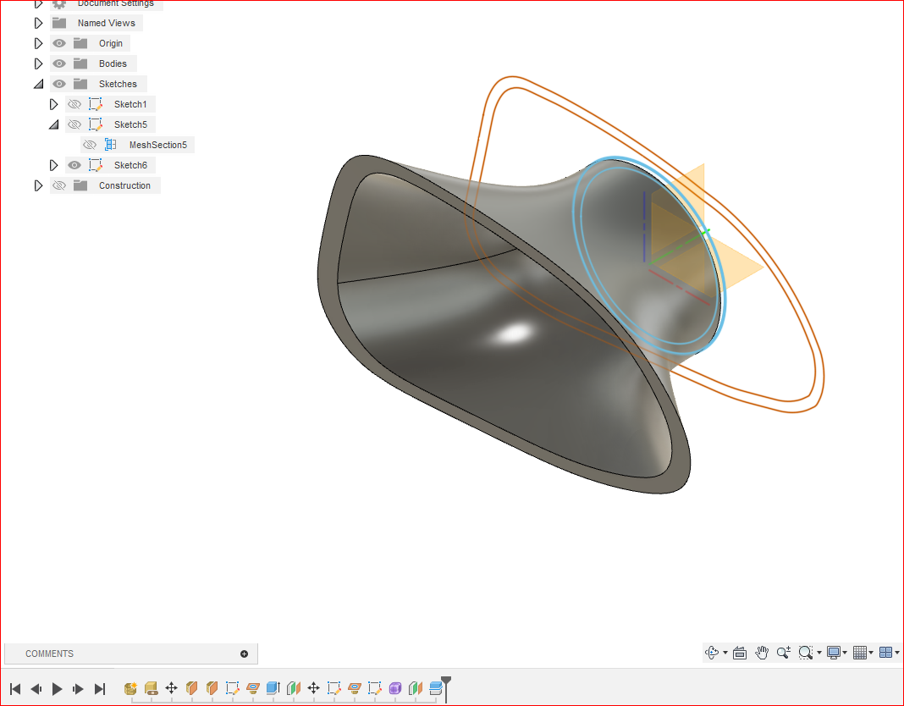This screenshot has width=904, height=706.
Task: Open the first Form feature in the timeline
Action: pos(130,688)
